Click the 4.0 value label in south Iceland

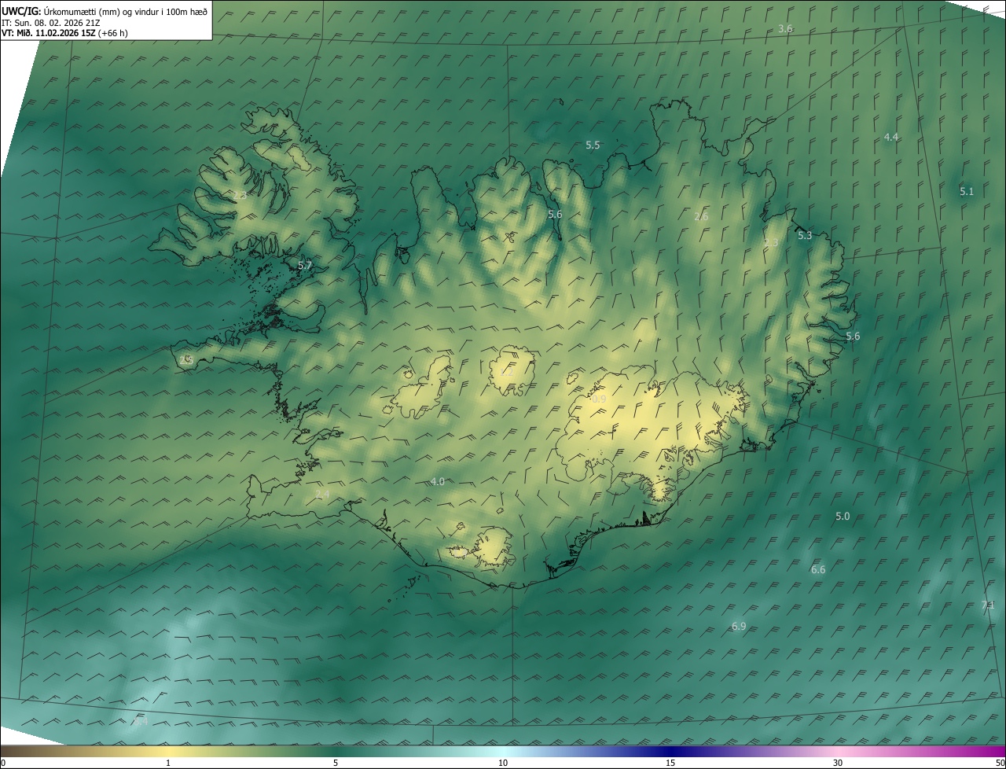pos(438,482)
